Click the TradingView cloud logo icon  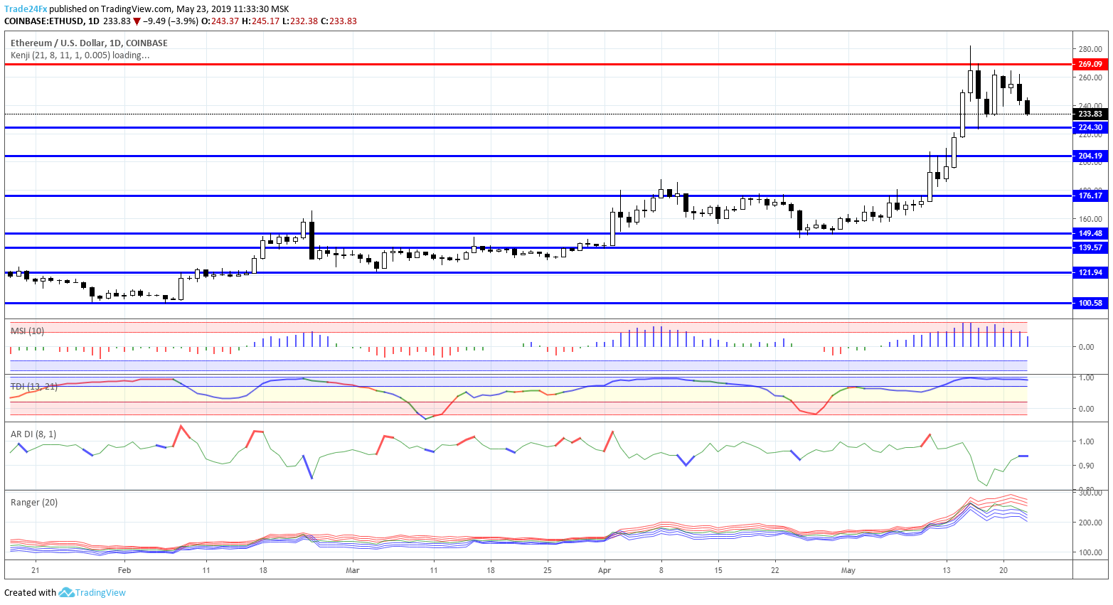coord(66,592)
